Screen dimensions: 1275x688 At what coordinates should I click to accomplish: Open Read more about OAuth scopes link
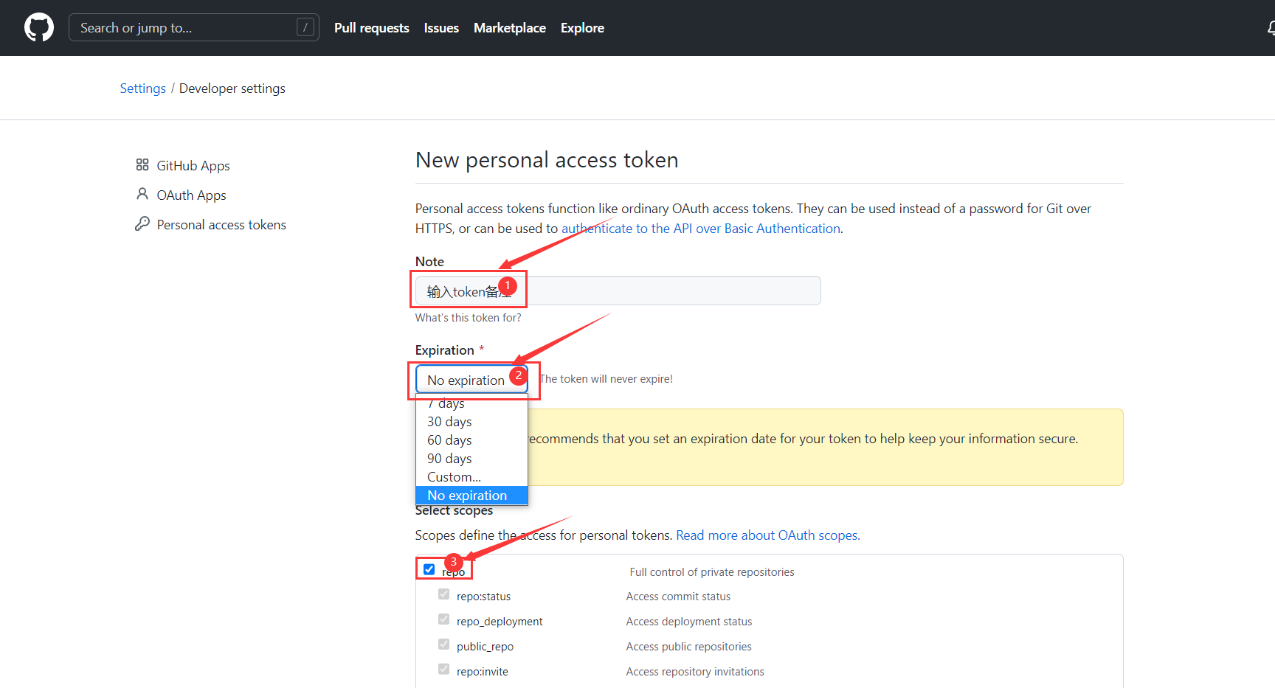[x=767, y=535]
